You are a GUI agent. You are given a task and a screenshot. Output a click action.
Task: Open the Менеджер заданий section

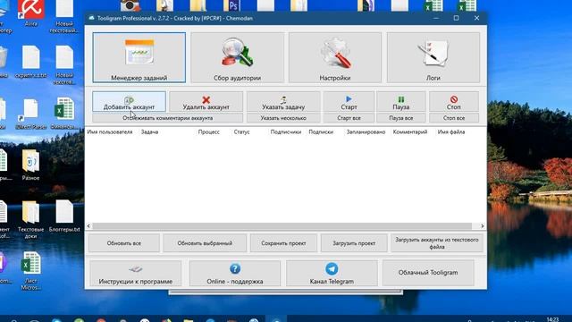pyautogui.click(x=139, y=57)
